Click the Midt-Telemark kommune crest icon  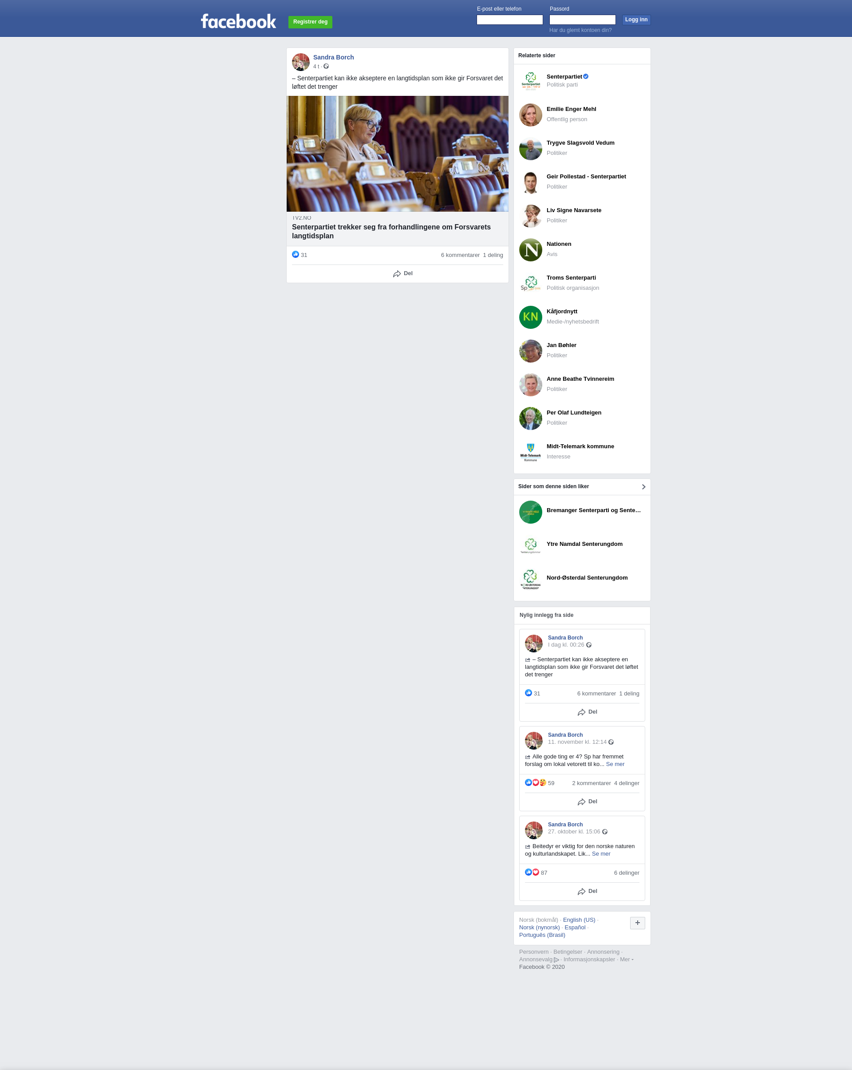pos(530,452)
